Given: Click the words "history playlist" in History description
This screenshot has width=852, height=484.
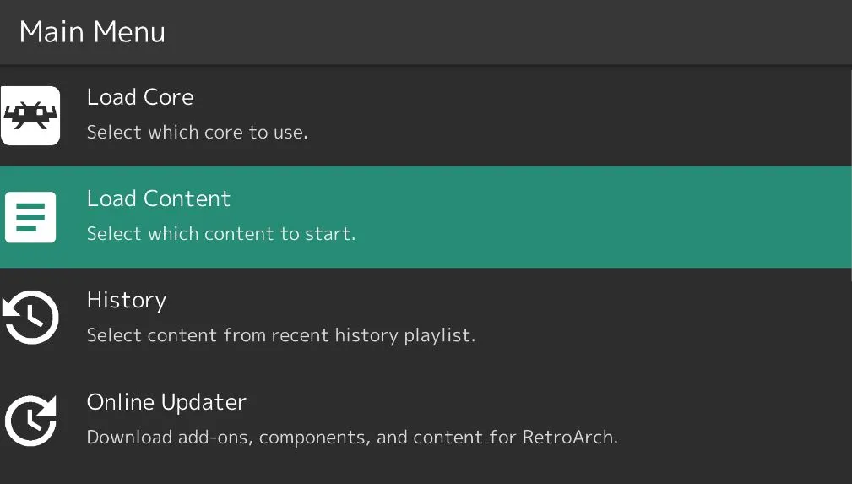Looking at the screenshot, I should pyautogui.click(x=414, y=335).
